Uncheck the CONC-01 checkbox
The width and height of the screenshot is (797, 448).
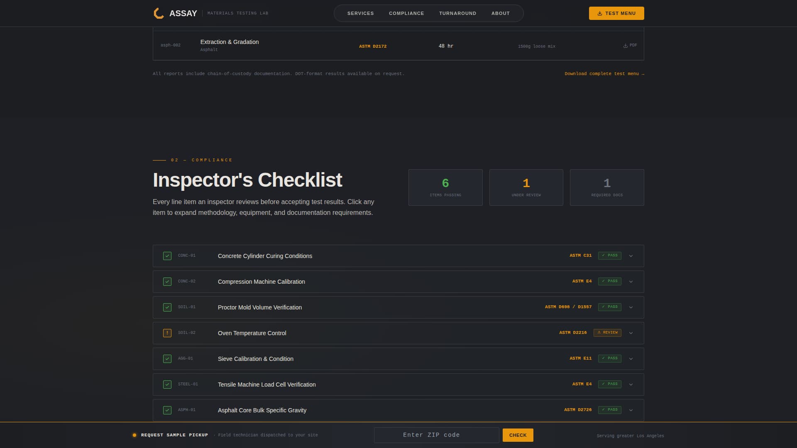coord(167,256)
